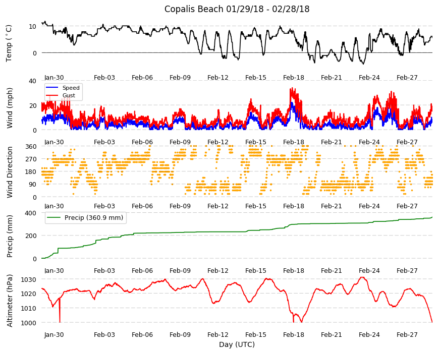The height and width of the screenshot is (353, 439).
Task: Click Feb-12 tick under the precipitation chart
Action: click(x=218, y=270)
